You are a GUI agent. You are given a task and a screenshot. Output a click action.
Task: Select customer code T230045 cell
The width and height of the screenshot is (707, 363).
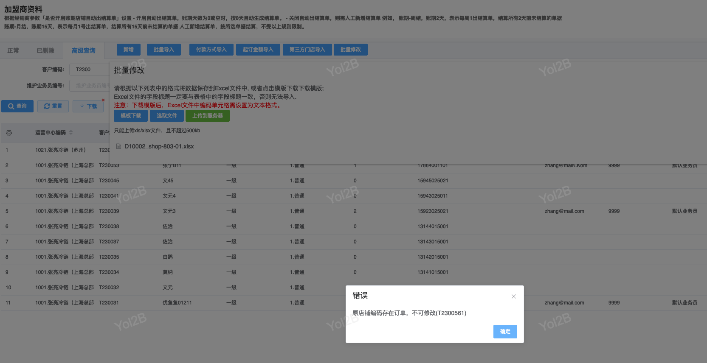(x=109, y=181)
